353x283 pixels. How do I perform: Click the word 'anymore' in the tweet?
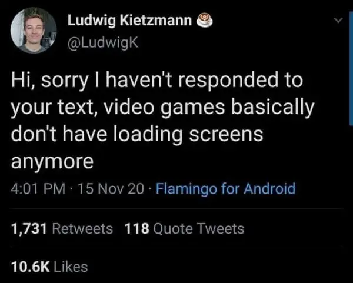(x=52, y=161)
